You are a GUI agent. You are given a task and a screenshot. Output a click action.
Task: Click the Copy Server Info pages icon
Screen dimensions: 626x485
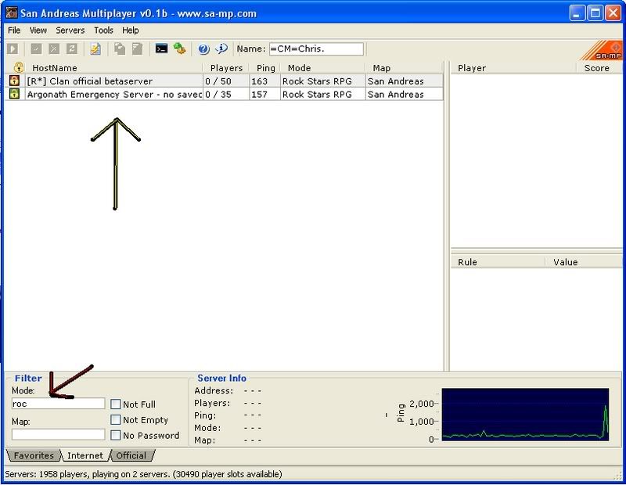point(120,49)
